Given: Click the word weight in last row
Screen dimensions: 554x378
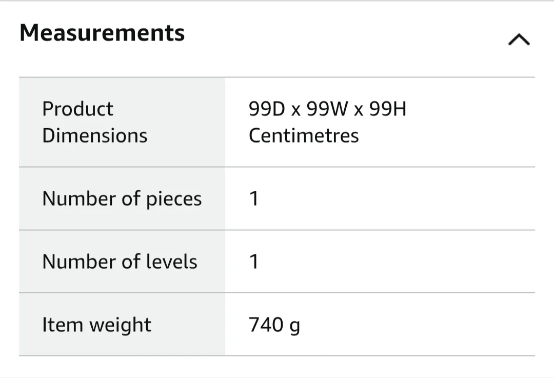Looking at the screenshot, I should [120, 325].
